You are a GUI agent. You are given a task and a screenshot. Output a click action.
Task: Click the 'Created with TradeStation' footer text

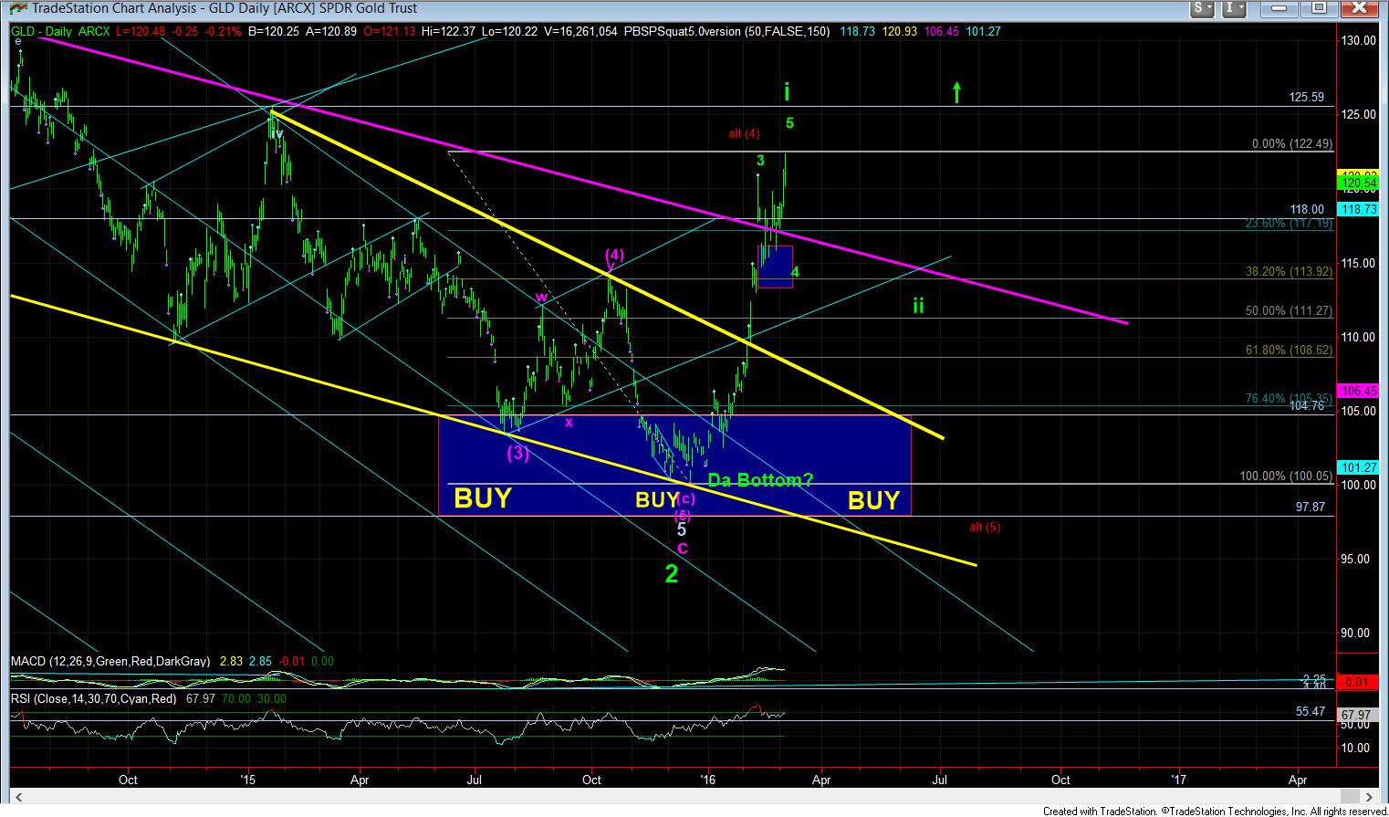click(1214, 811)
